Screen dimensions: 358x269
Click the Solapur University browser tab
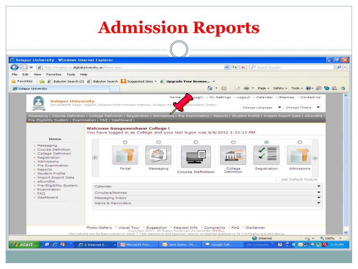61,89
